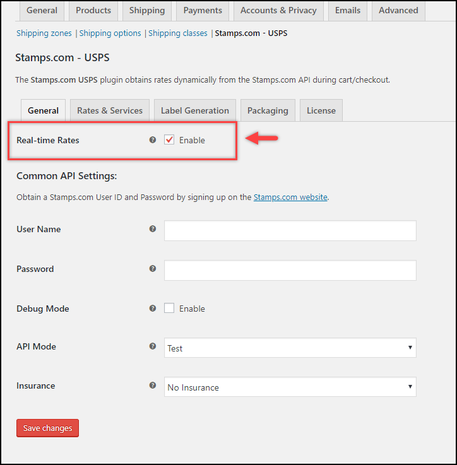Image resolution: width=457 pixels, height=465 pixels.
Task: Open the Shipping zones link
Action: 44,33
